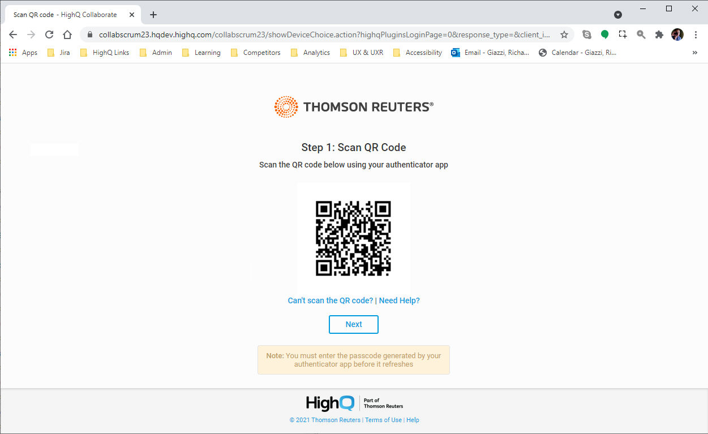Open the Jira bookmarks folder

pyautogui.click(x=58, y=53)
